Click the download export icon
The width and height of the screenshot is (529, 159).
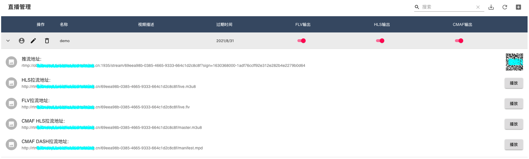[491, 7]
